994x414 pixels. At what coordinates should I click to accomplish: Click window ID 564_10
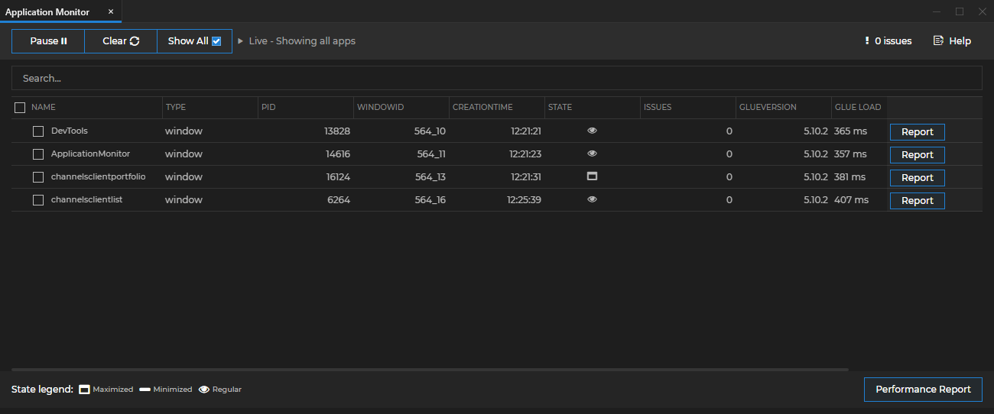(x=430, y=131)
